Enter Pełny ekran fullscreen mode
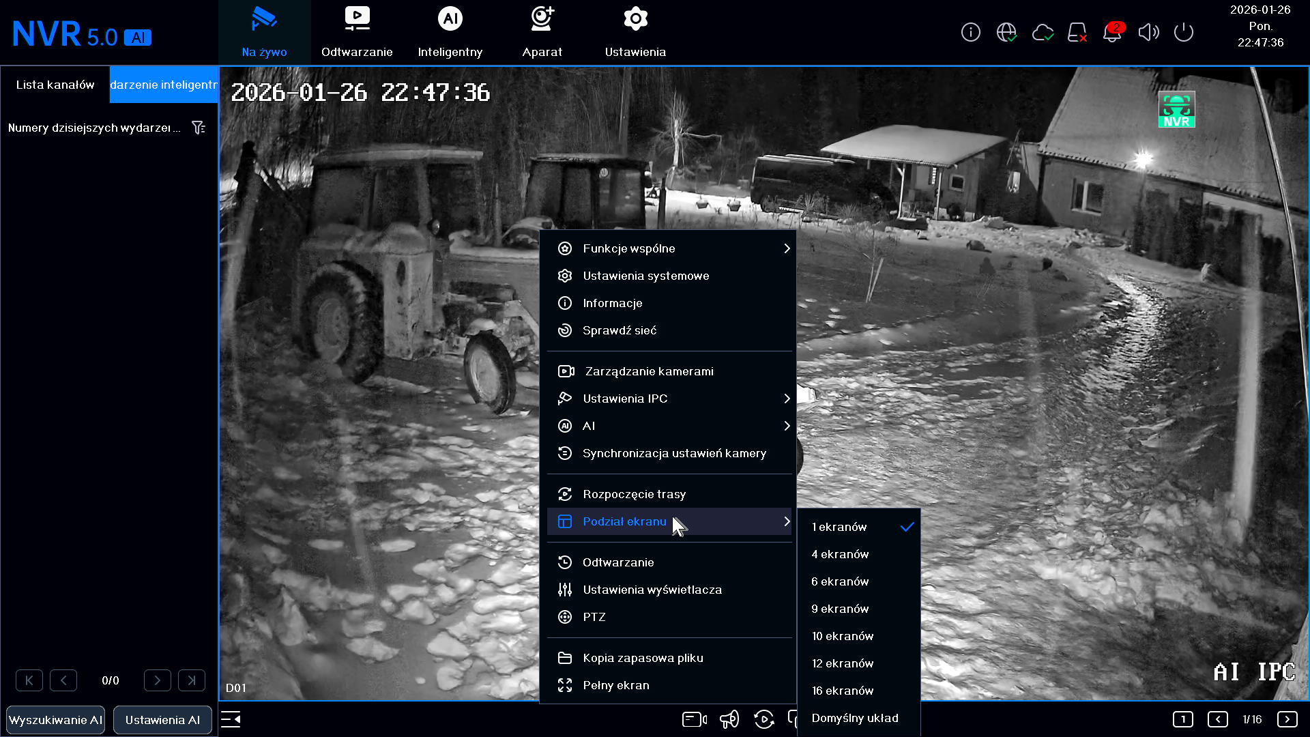 tap(669, 685)
